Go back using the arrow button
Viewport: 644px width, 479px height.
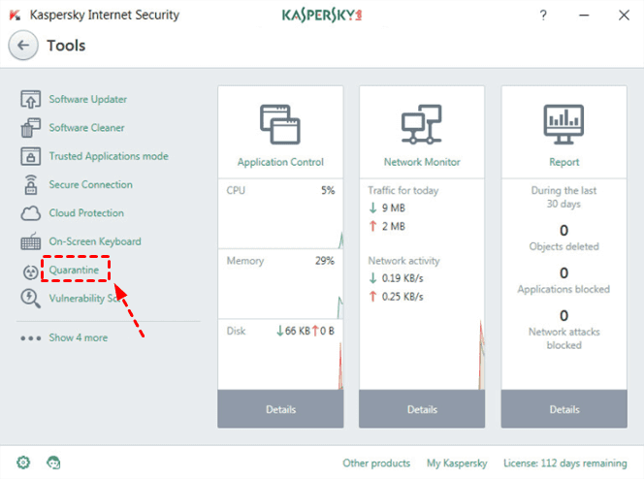coord(23,46)
